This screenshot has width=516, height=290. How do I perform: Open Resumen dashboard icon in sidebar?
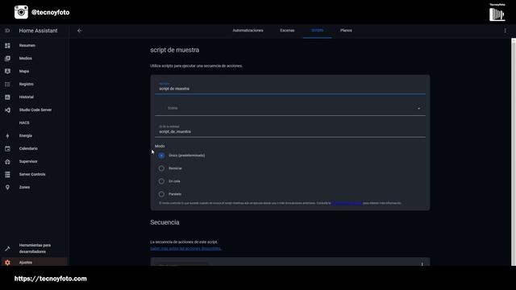[x=7, y=45]
